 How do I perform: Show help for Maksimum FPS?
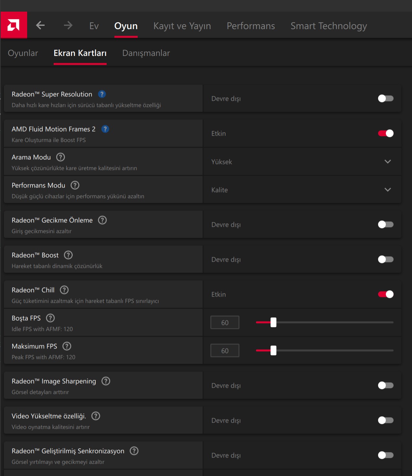pyautogui.click(x=67, y=346)
